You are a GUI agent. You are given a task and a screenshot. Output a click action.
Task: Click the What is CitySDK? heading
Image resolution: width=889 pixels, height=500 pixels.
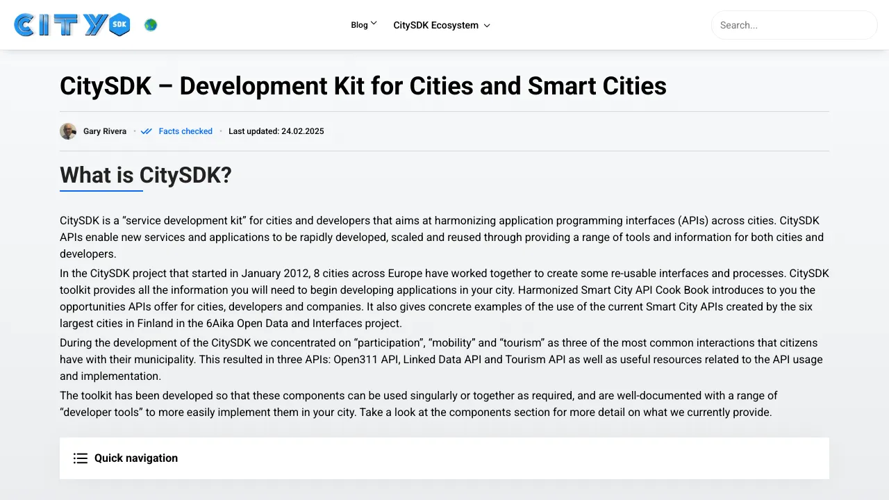pos(146,175)
